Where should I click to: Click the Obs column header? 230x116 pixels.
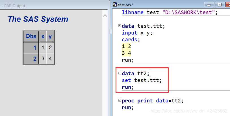pyautogui.click(x=31, y=36)
